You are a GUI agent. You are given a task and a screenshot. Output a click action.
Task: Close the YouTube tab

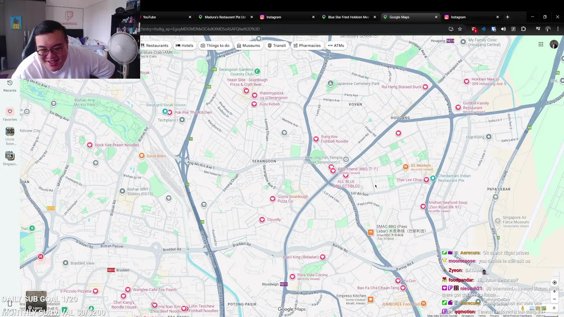[x=190, y=17]
